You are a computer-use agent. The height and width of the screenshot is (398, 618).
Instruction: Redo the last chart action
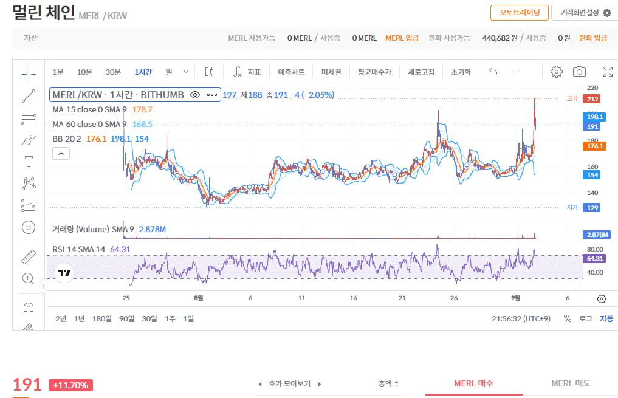tap(516, 71)
